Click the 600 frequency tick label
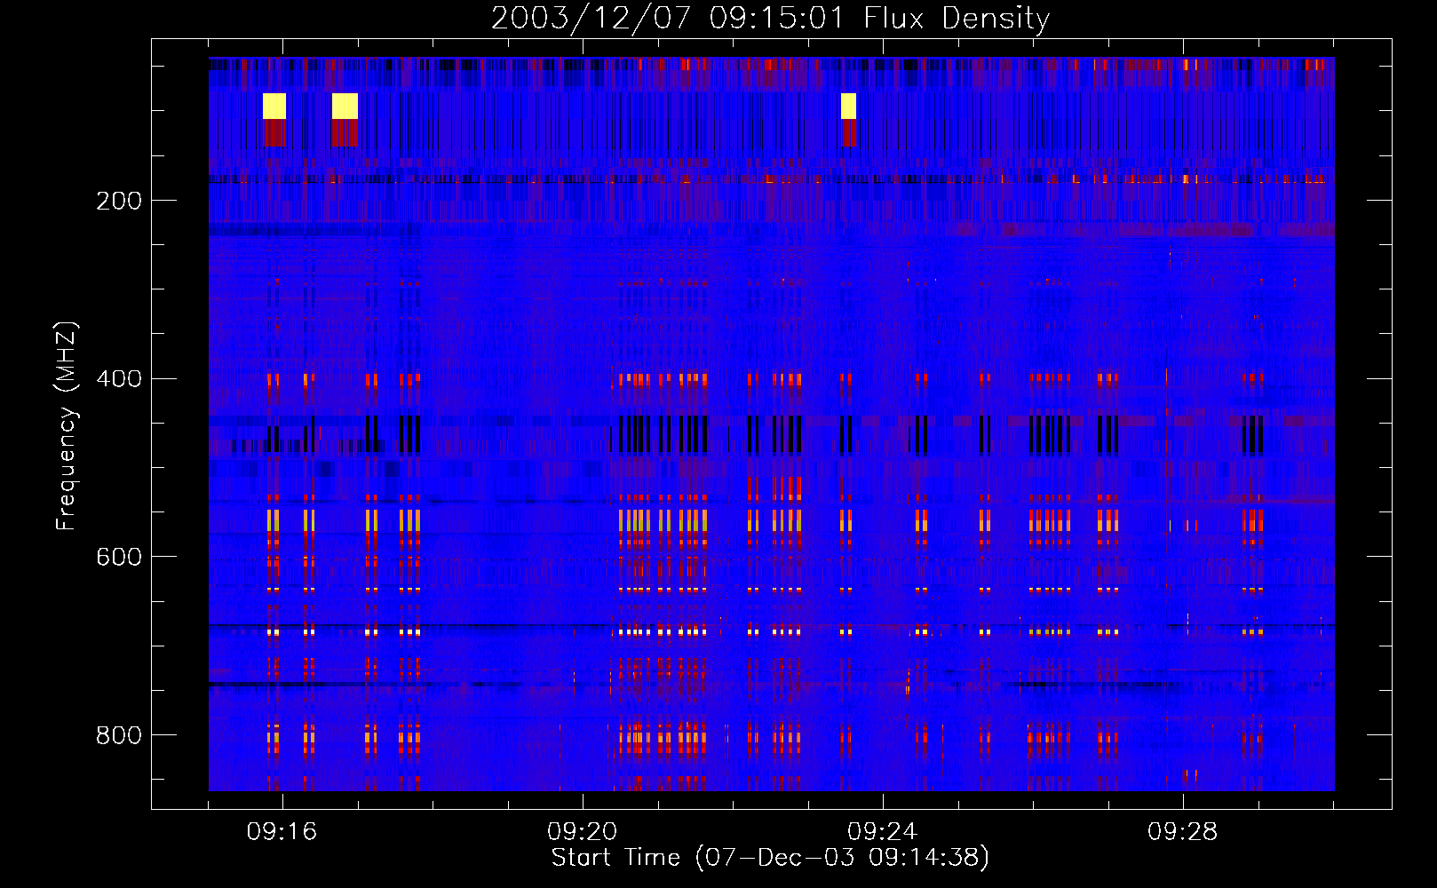1437x888 pixels. 119,557
